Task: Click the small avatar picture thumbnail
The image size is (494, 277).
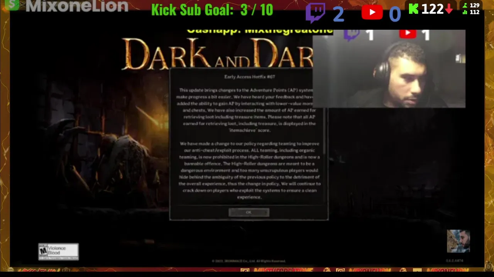Action: 458,241
